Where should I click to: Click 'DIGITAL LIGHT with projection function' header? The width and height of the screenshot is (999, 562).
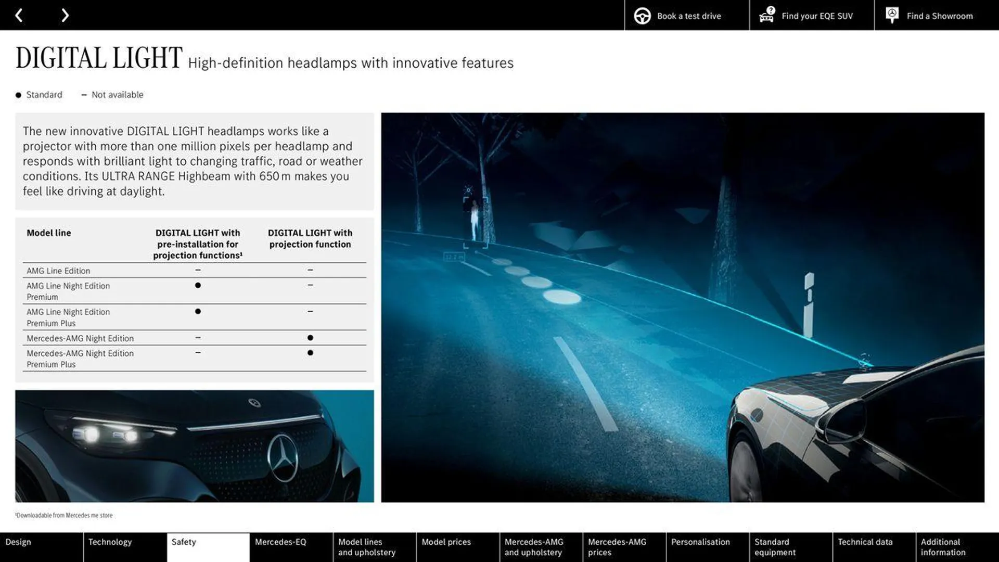tap(310, 238)
